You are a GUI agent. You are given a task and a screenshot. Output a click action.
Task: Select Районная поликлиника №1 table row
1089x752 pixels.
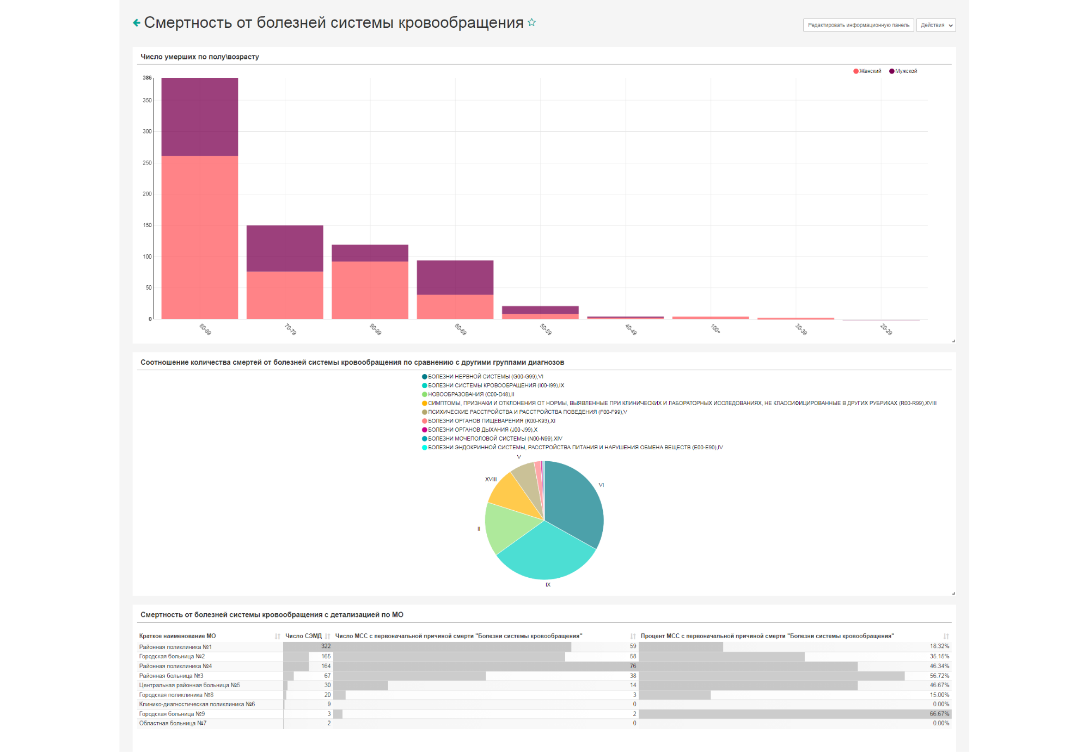[544, 646]
